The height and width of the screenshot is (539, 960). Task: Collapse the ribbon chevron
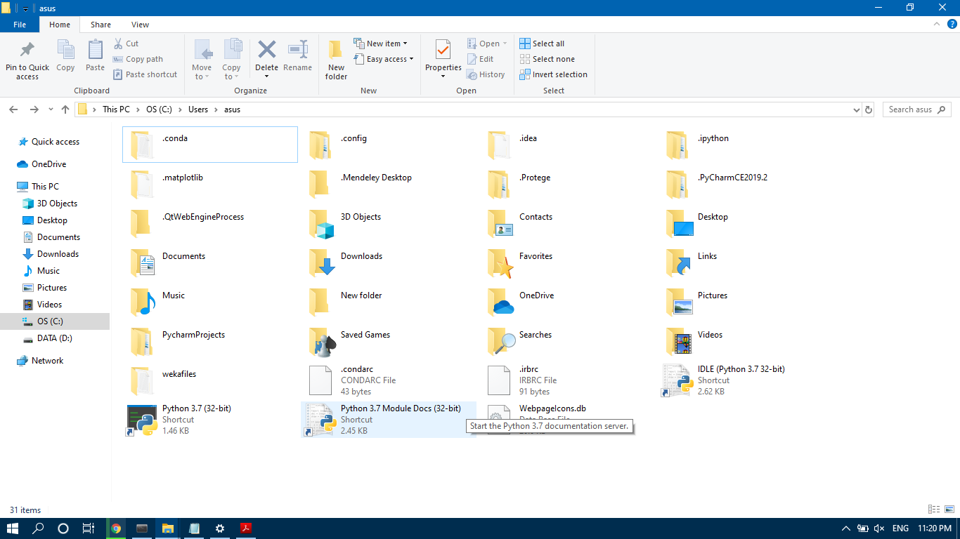936,24
